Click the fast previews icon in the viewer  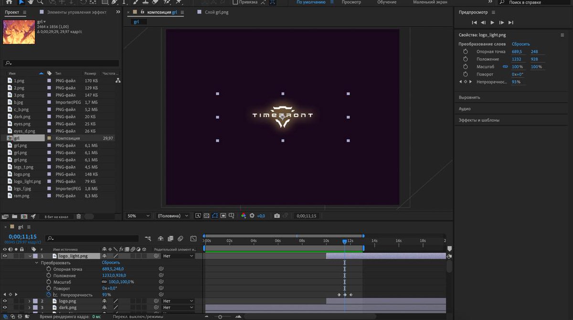click(x=199, y=216)
